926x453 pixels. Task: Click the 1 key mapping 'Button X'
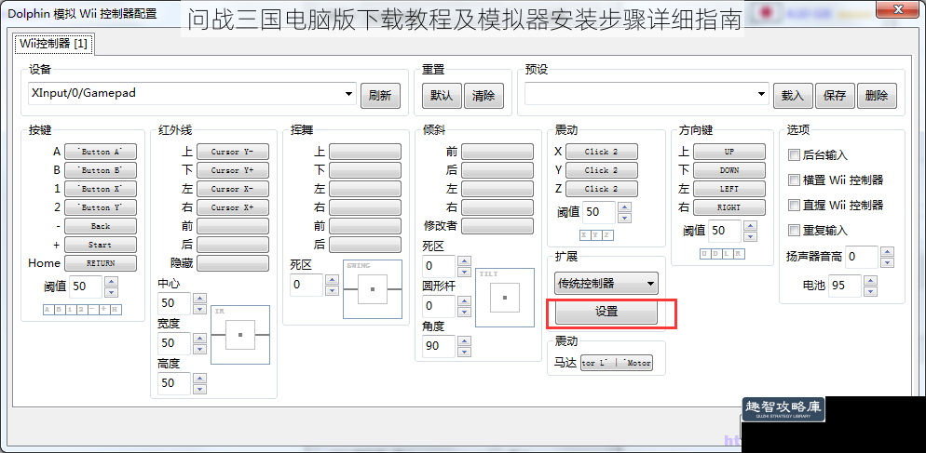click(x=101, y=189)
